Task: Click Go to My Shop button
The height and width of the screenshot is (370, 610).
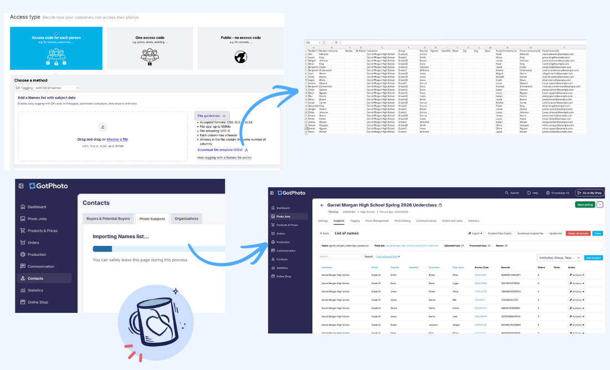Action: pyautogui.click(x=590, y=193)
